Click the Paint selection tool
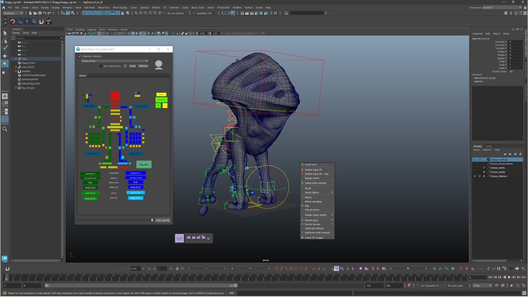Screen dimensions: 528x298 pos(5,48)
